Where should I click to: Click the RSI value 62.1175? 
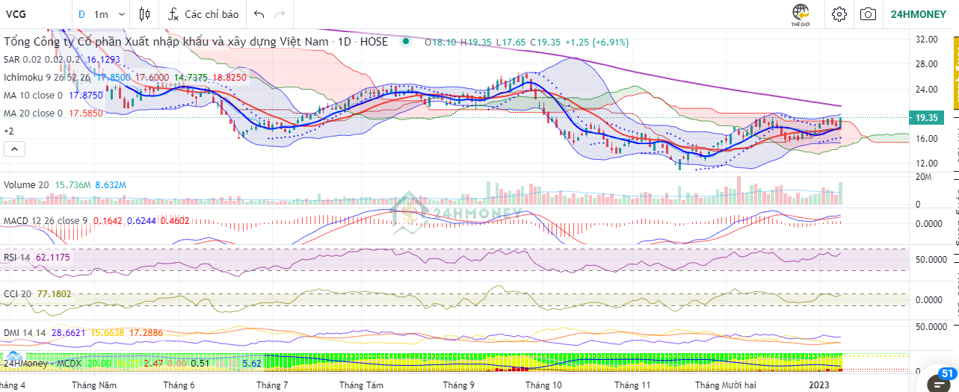(53, 257)
